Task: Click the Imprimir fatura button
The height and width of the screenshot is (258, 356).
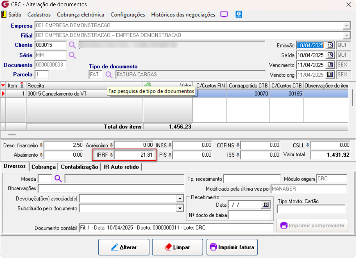Action: [x=232, y=247]
